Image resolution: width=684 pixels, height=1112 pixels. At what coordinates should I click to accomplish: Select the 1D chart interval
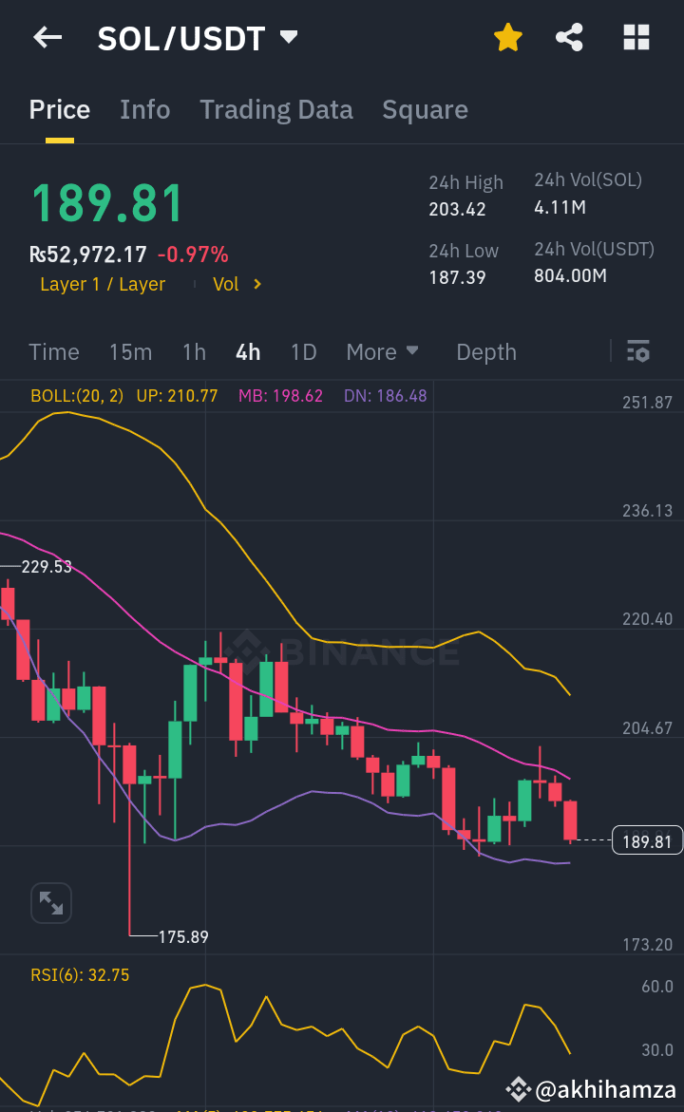point(304,352)
